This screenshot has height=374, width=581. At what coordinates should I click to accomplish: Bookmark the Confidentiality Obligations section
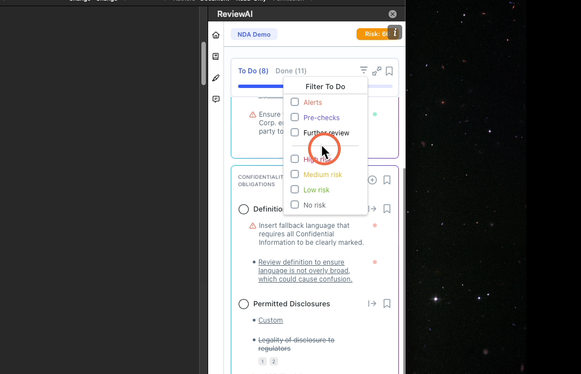[x=387, y=180]
